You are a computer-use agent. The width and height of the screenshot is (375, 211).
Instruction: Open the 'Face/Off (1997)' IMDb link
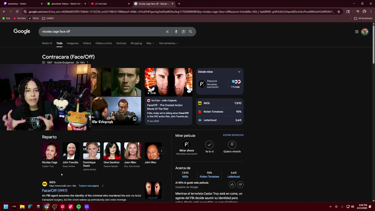[x=54, y=190]
